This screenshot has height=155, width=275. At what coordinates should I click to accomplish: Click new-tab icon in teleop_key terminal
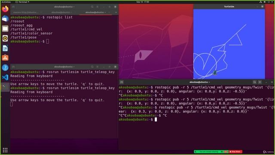(x=13, y=67)
